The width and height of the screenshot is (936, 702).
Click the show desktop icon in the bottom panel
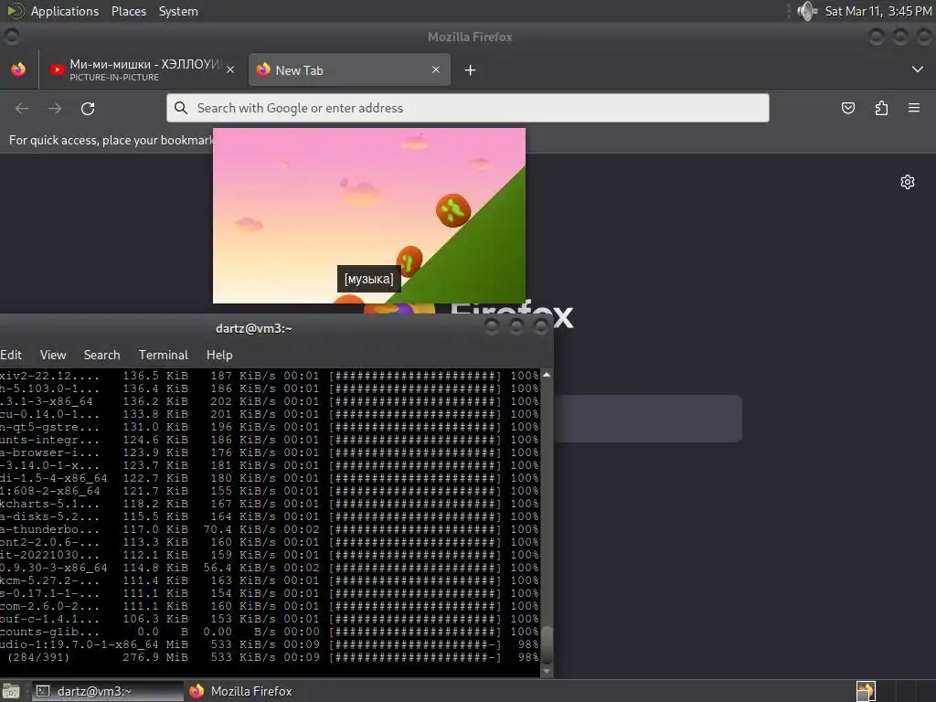tap(10, 691)
